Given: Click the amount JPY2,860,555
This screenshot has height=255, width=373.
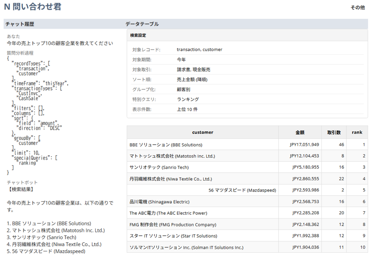Looking at the screenshot, I should [305, 179].
